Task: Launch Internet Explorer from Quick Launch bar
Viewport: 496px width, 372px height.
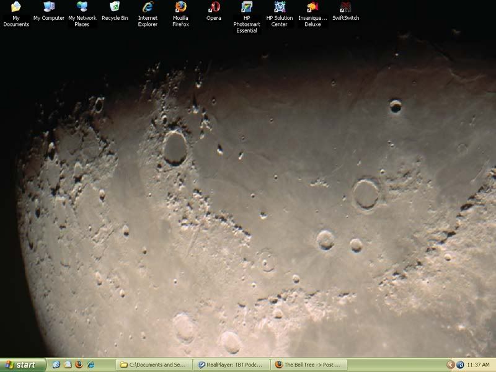Action: (x=91, y=365)
